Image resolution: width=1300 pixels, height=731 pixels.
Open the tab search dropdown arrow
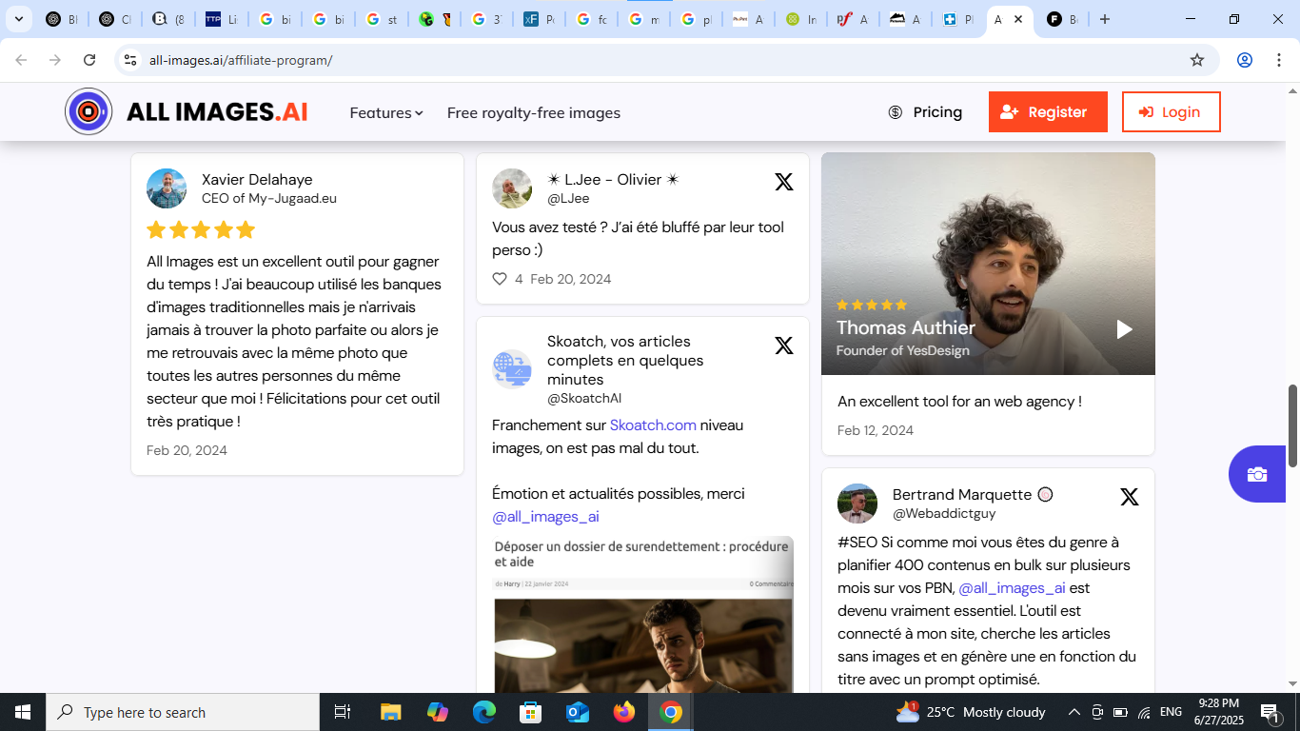(18, 19)
